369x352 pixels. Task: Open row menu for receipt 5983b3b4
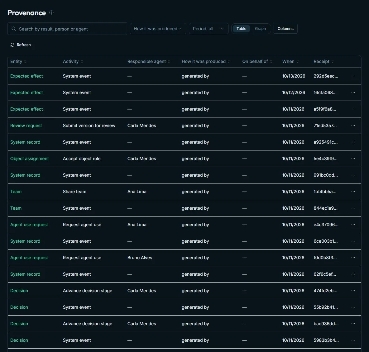[353, 340]
